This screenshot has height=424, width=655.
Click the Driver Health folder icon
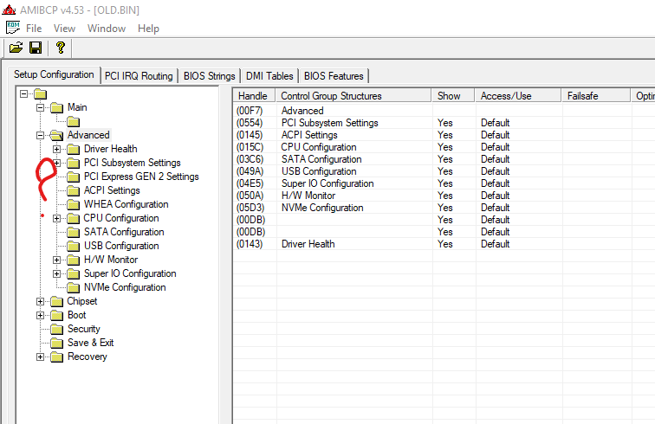pos(73,149)
